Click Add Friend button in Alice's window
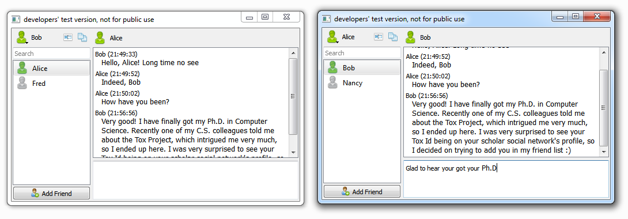Image resolution: width=628 pixels, height=219 pixels. [x=362, y=192]
